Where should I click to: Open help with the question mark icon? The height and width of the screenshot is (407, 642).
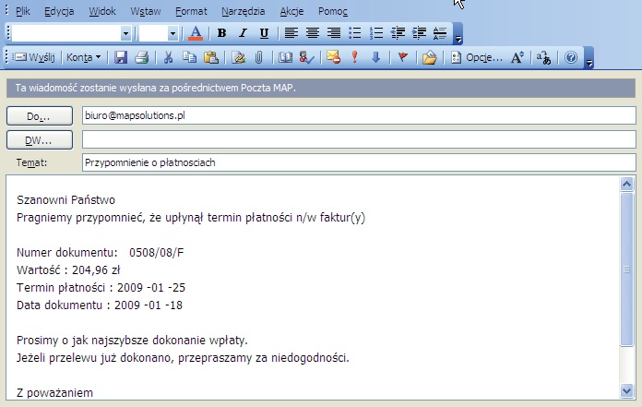(x=570, y=57)
